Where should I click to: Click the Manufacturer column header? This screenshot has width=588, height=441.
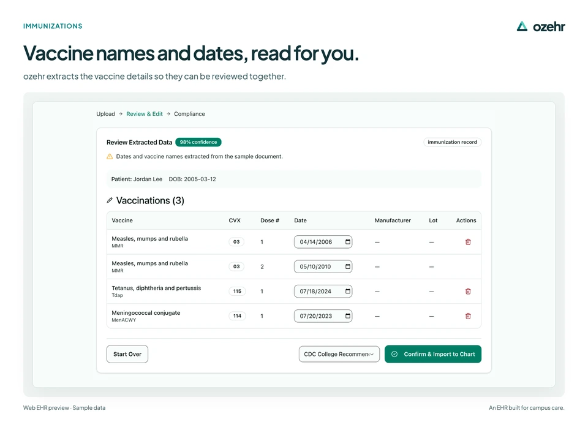pyautogui.click(x=393, y=221)
